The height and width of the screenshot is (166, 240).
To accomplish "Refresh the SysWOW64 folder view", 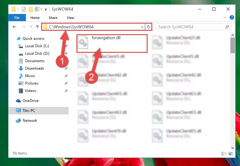I will coord(148,27).
